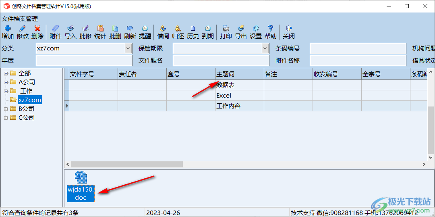This screenshot has width=435, height=217.
Task: Click the 条码编号 input field
Action: coord(358,48)
